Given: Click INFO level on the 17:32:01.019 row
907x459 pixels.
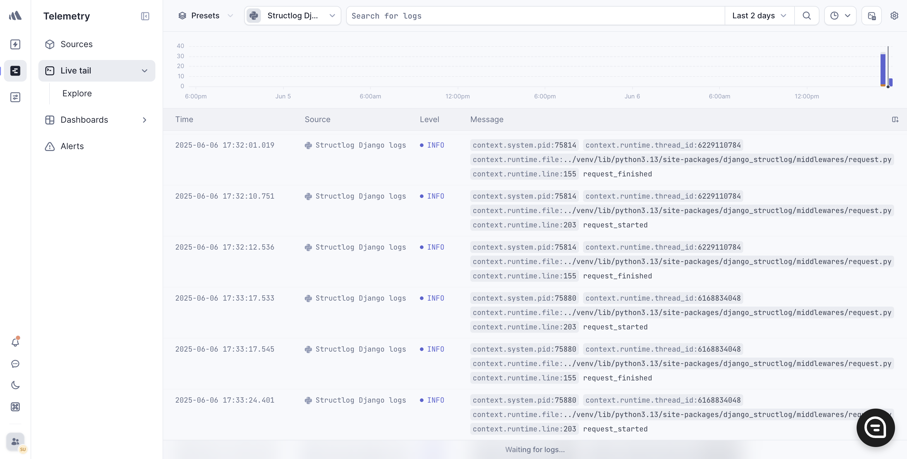Looking at the screenshot, I should point(432,145).
